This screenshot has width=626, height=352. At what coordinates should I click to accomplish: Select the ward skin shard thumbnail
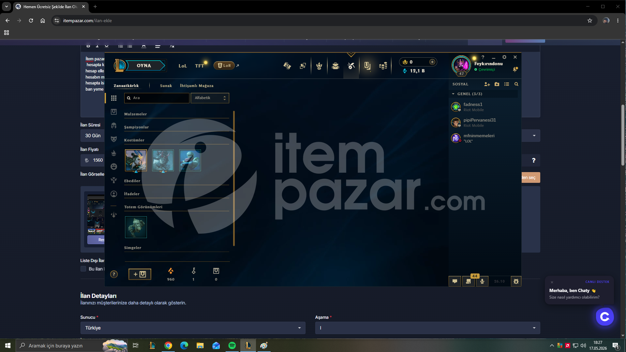[136, 227]
